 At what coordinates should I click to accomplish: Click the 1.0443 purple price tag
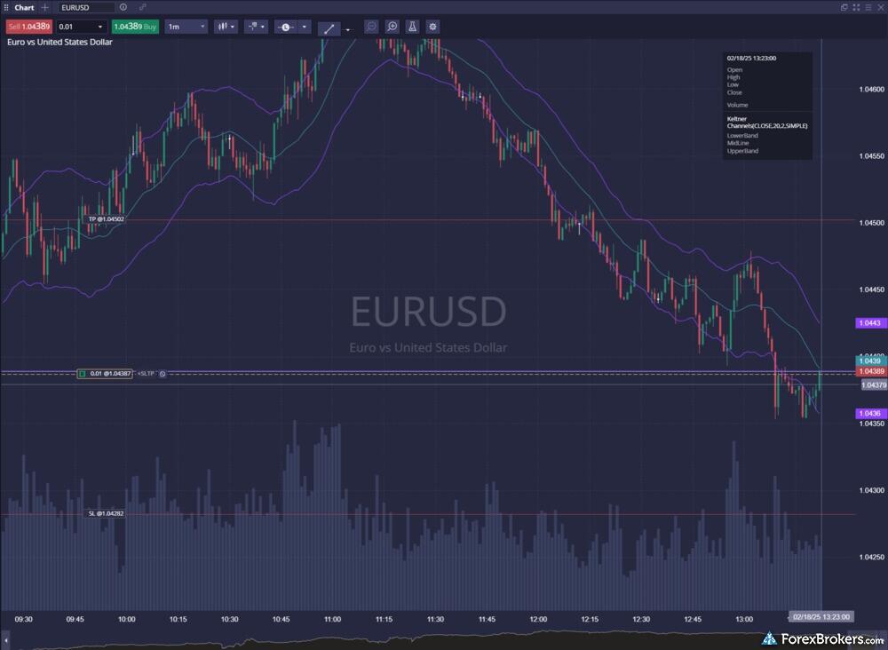870,322
